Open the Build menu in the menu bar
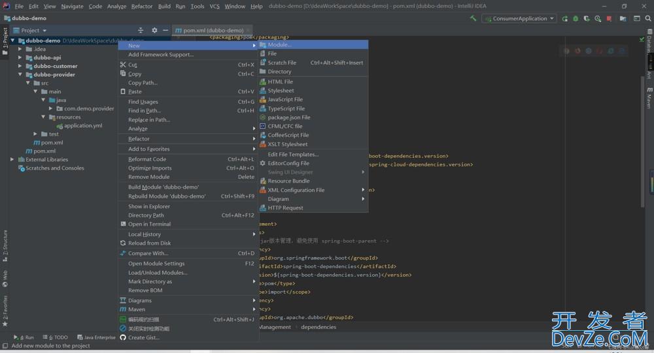This screenshot has width=654, height=353. [x=164, y=7]
